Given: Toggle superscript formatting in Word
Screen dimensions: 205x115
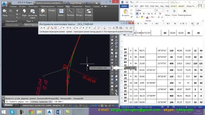Looking at the screenshot, I should pyautogui.click(x=155, y=13).
